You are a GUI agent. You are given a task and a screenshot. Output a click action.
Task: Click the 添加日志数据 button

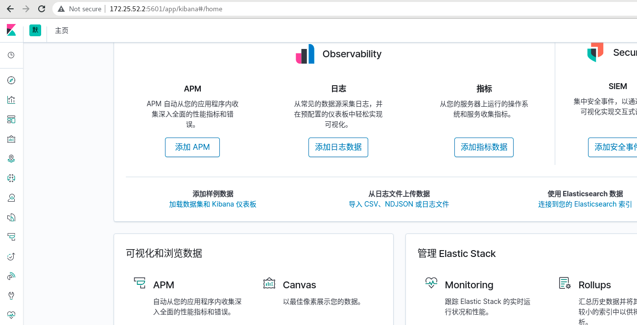coord(338,147)
